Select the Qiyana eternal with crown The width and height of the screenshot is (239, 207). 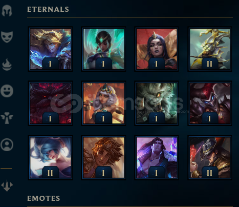coord(103,103)
